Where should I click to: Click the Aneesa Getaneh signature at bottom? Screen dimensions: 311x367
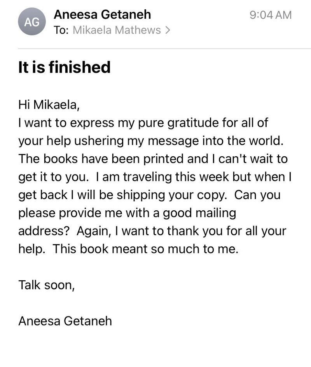point(65,321)
